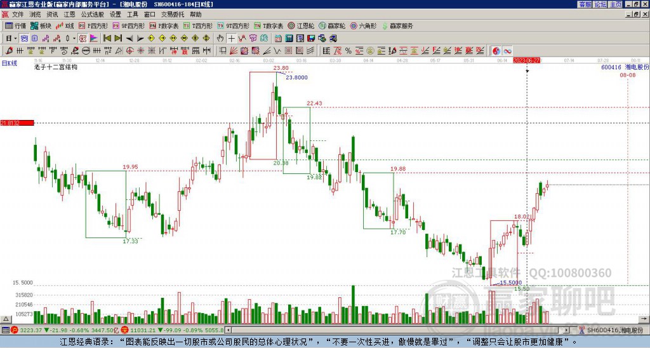Open the 帮助 menu

pos(196,15)
